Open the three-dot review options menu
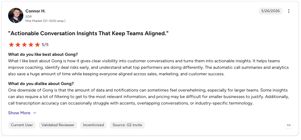Image resolution: width=301 pixels, height=140 pixels. click(x=289, y=11)
